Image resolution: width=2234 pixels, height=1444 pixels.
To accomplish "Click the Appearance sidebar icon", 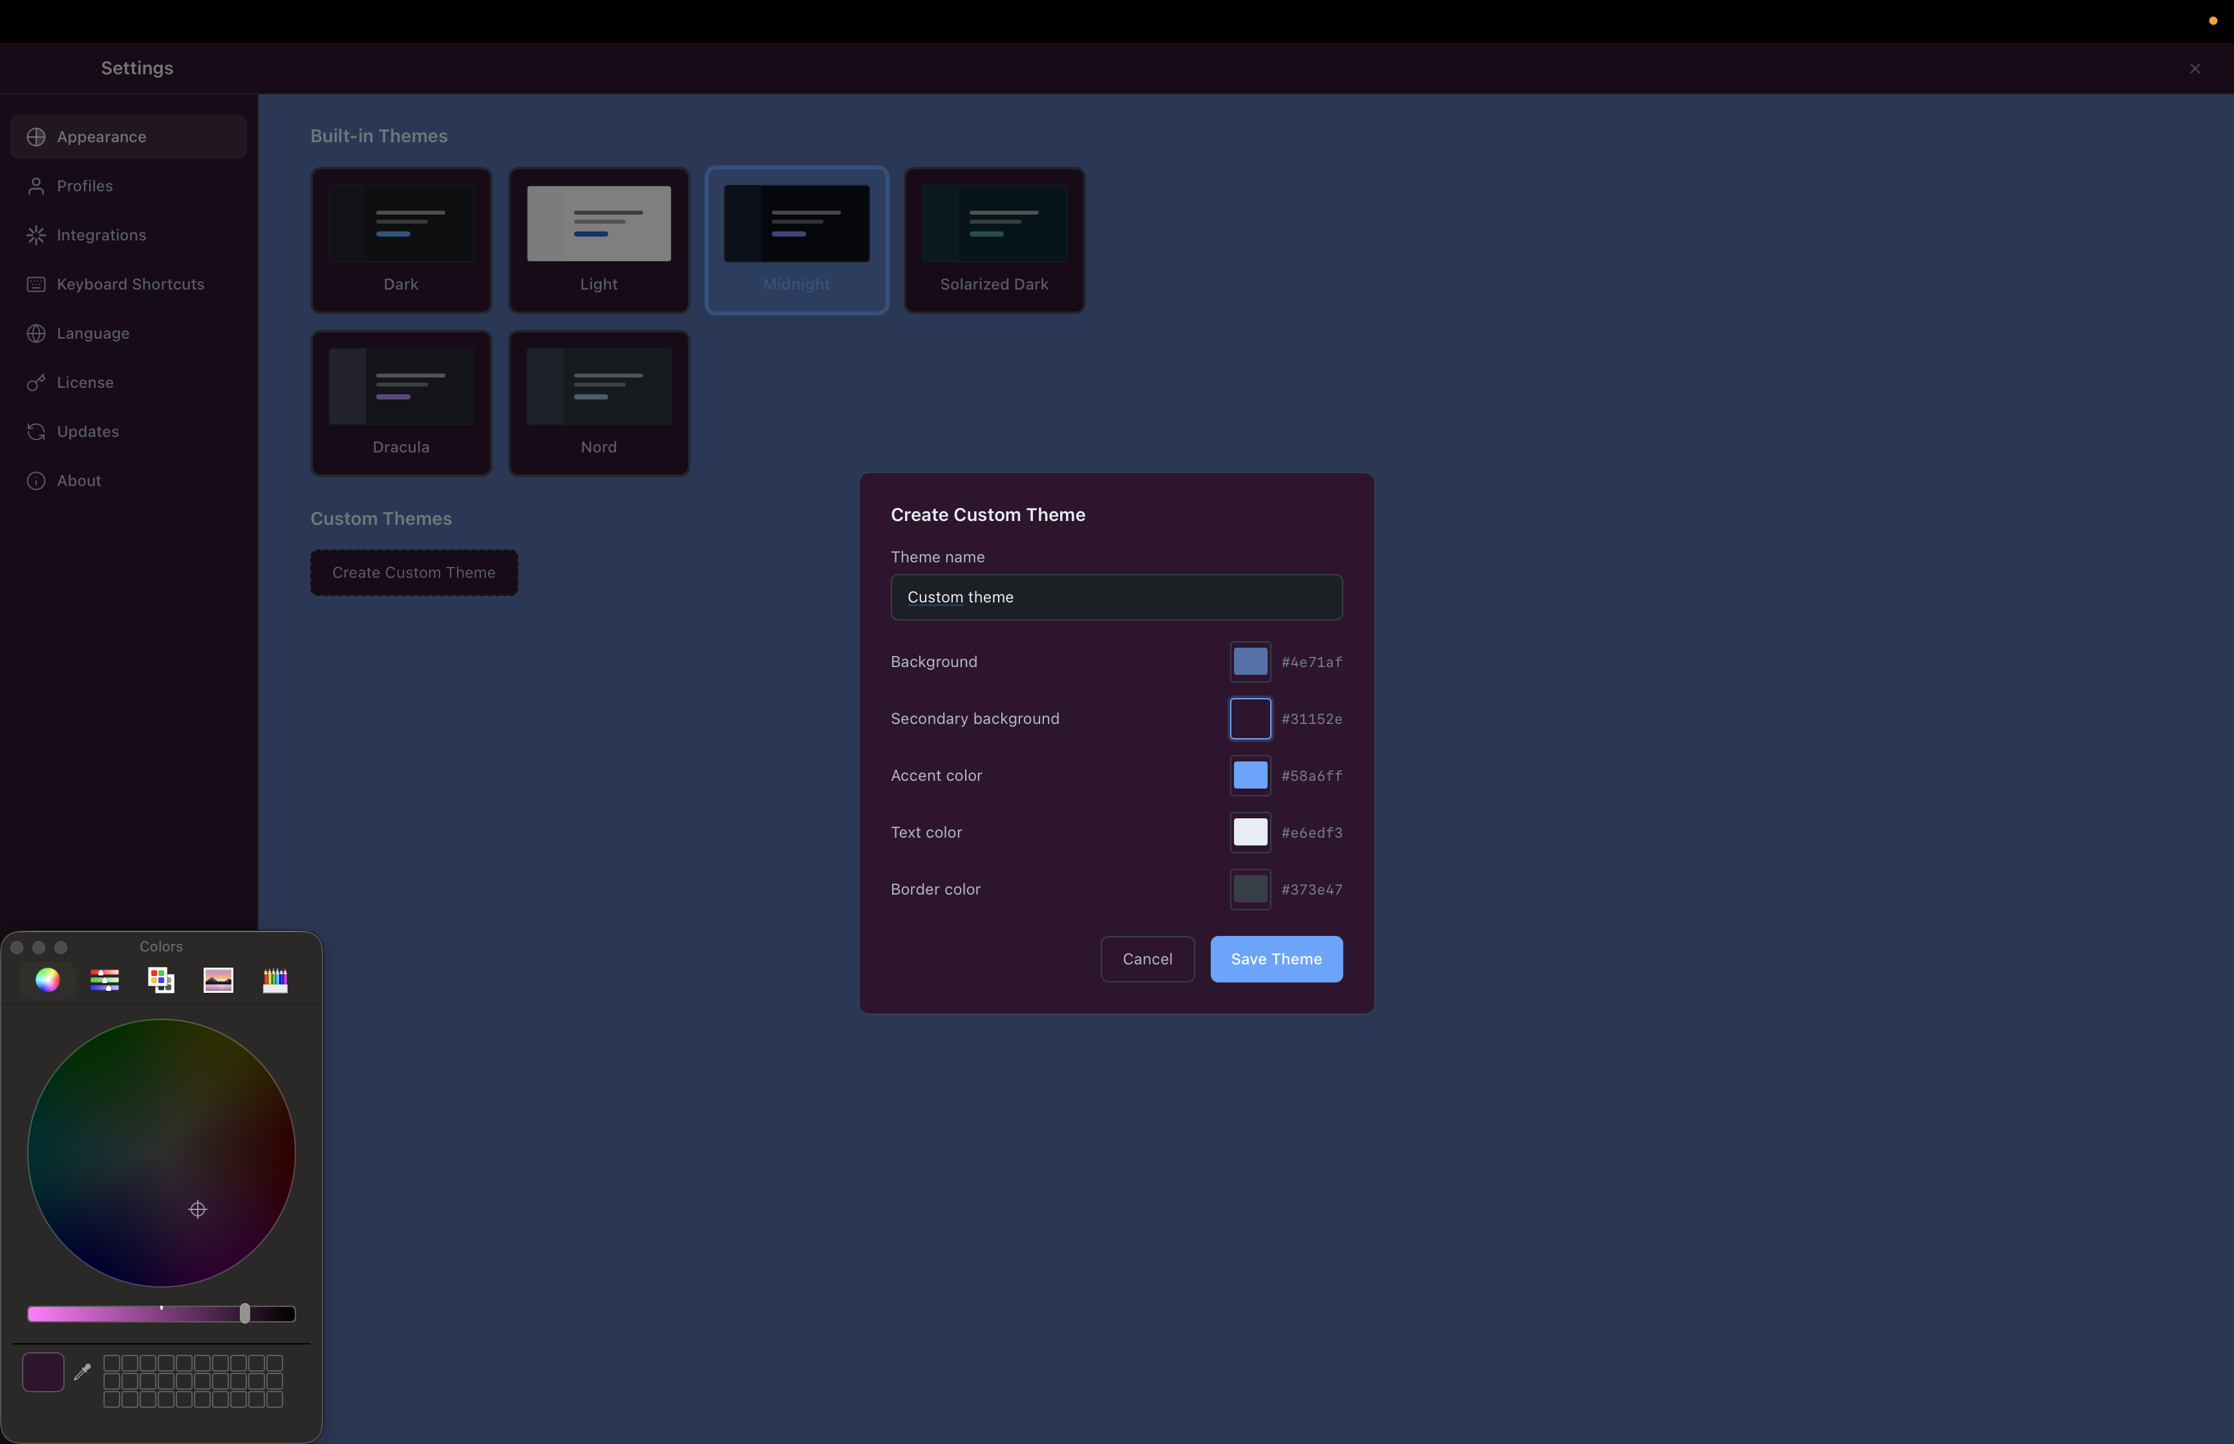I will pyautogui.click(x=37, y=137).
